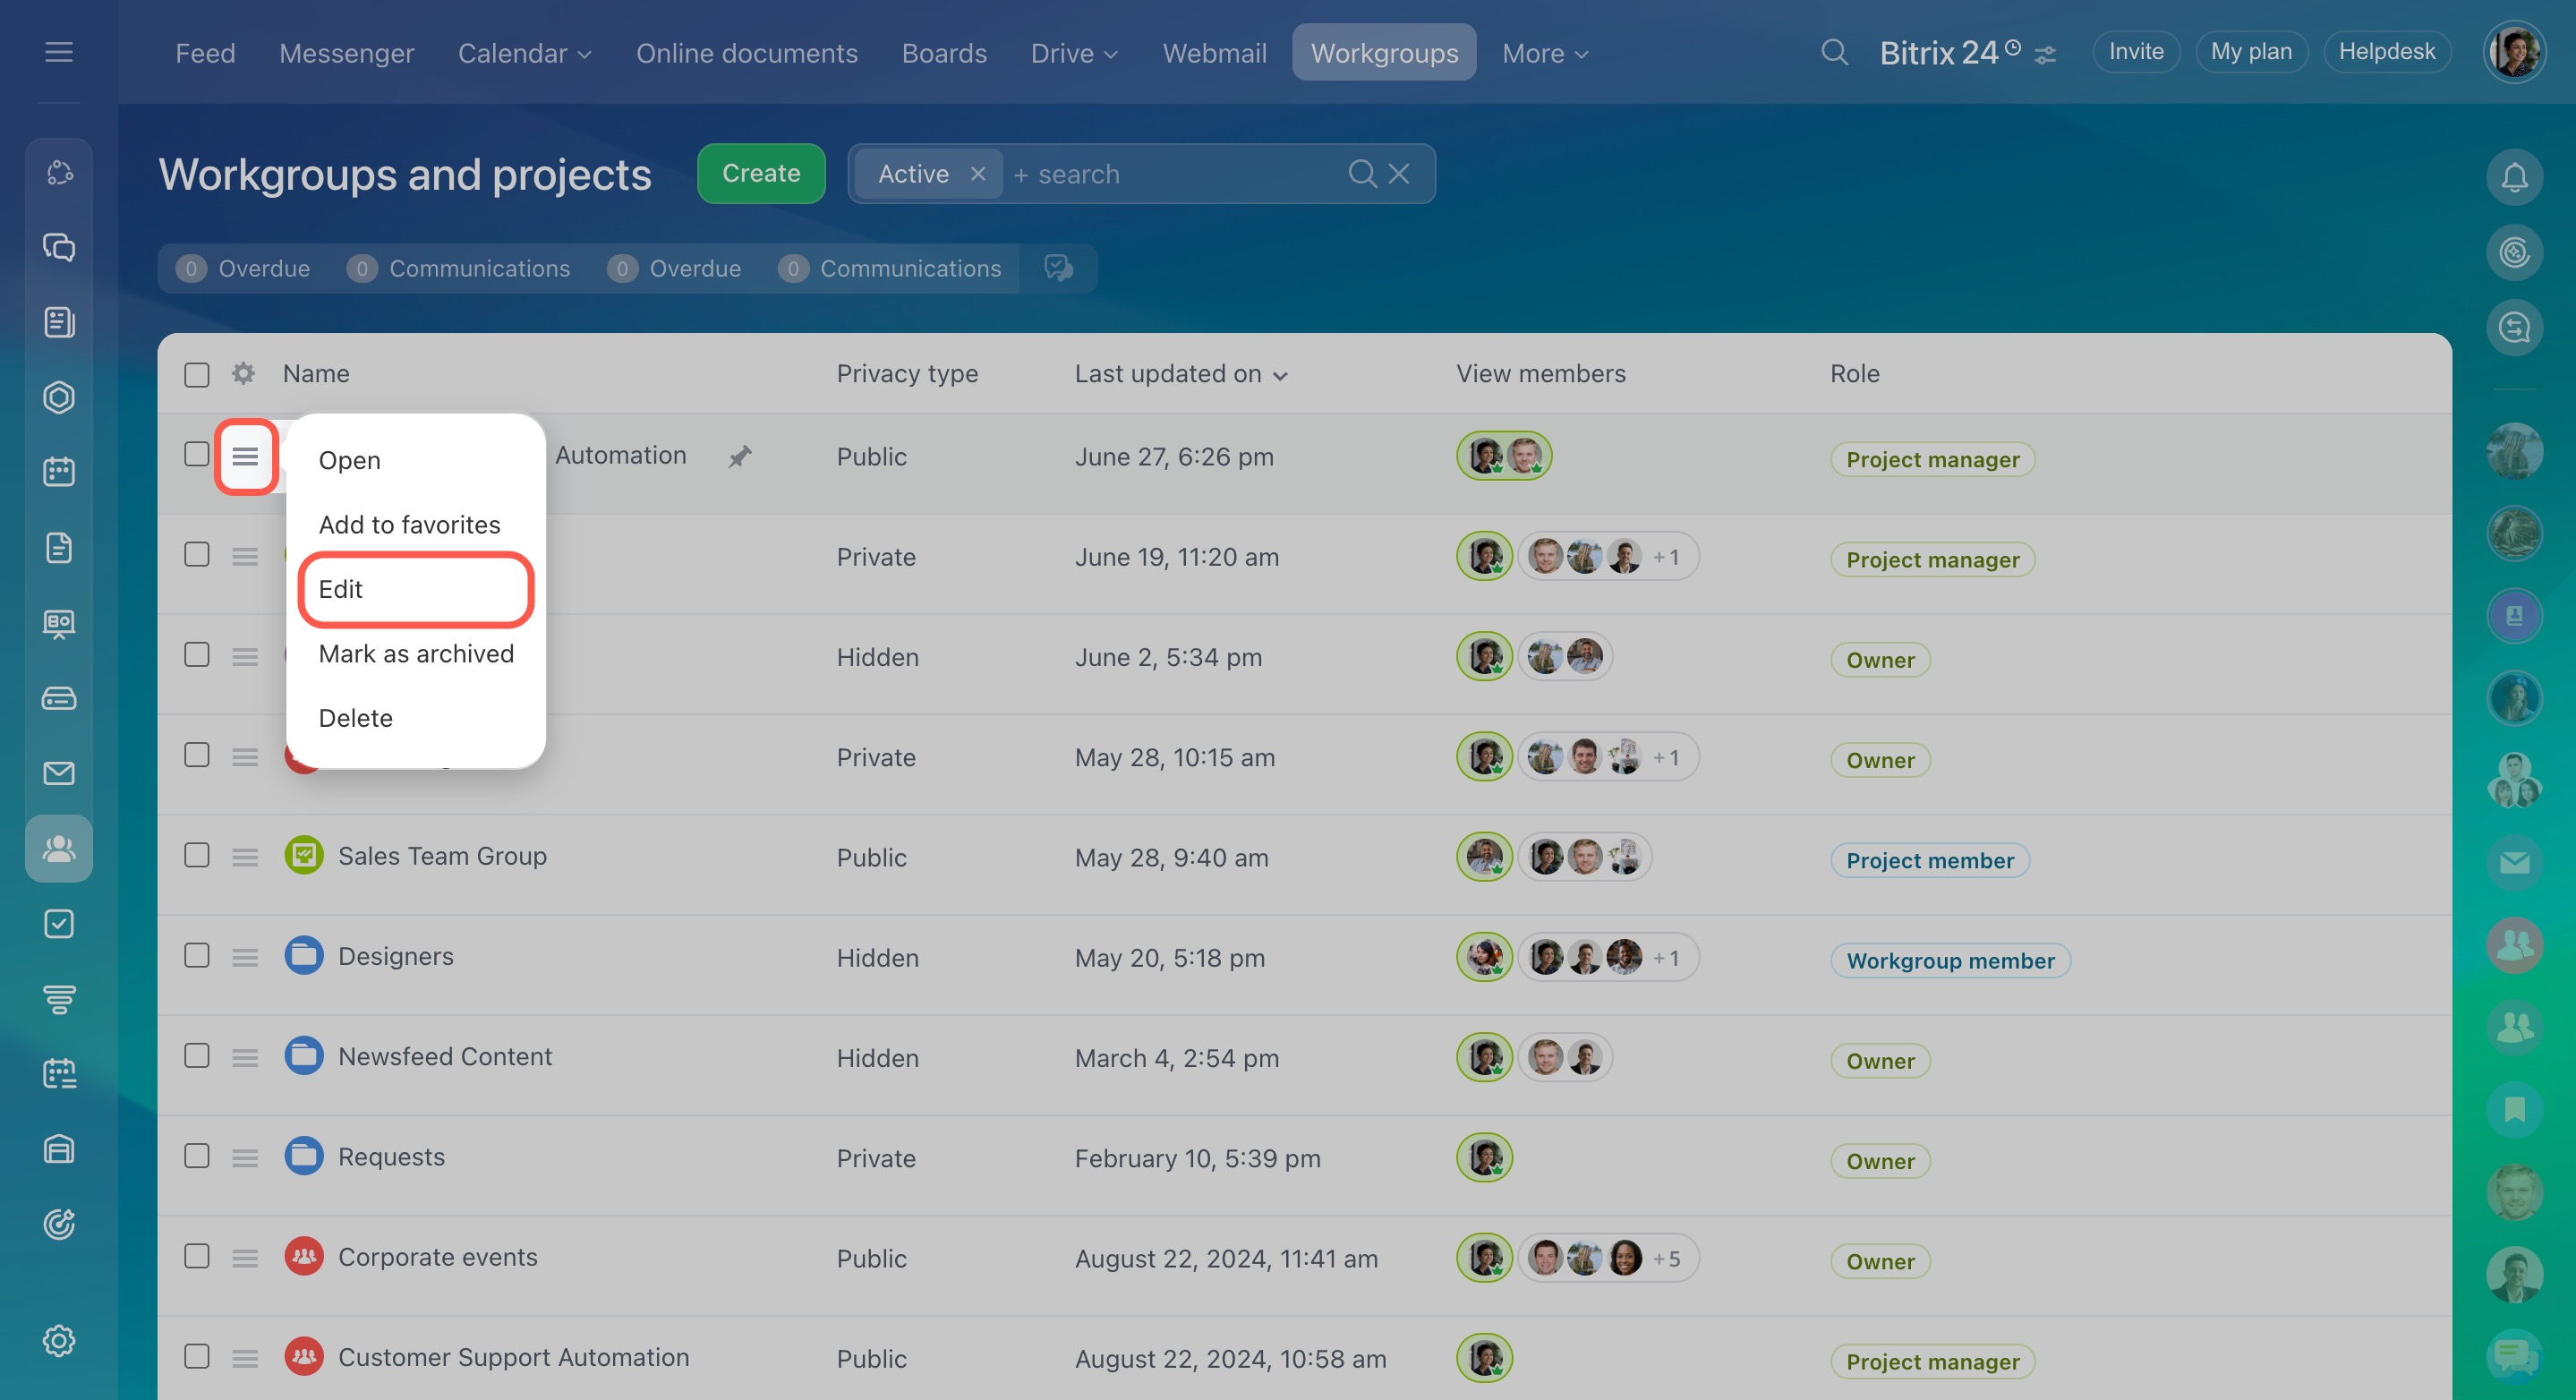Open the search magnifier in top bar
This screenshot has width=2576, height=1400.
point(1833,52)
